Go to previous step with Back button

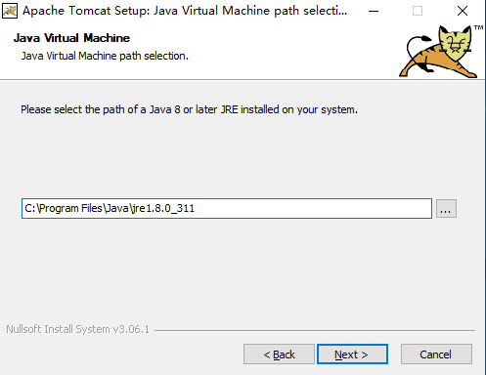pos(279,354)
